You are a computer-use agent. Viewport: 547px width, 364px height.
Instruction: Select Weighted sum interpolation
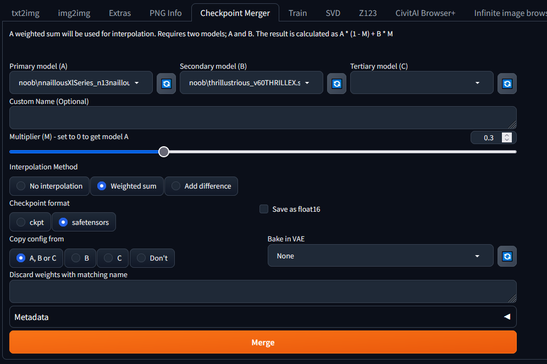click(127, 186)
